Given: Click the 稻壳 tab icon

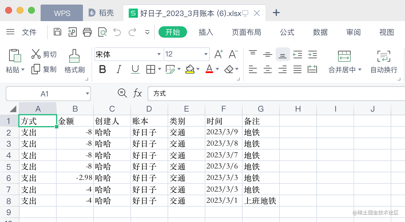Looking at the screenshot, I should point(92,13).
